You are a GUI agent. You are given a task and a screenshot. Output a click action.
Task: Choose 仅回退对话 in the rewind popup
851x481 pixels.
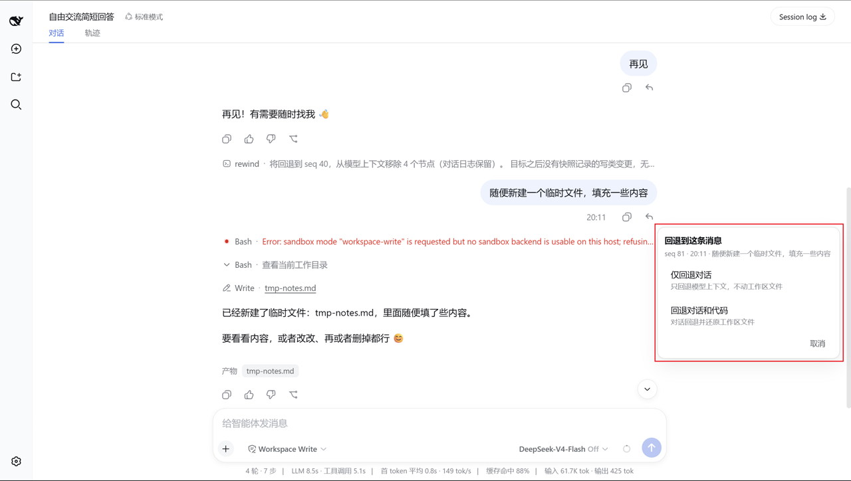(x=749, y=280)
